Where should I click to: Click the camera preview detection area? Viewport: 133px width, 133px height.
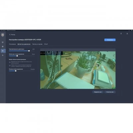click(78, 70)
